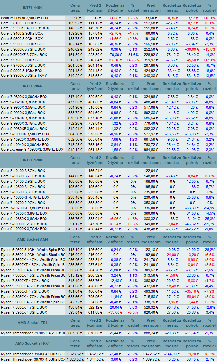The height and width of the screenshot is (362, 217).
Task: Click Core i3 9350KF 4,00GHz BOX
Action: point(25,28)
